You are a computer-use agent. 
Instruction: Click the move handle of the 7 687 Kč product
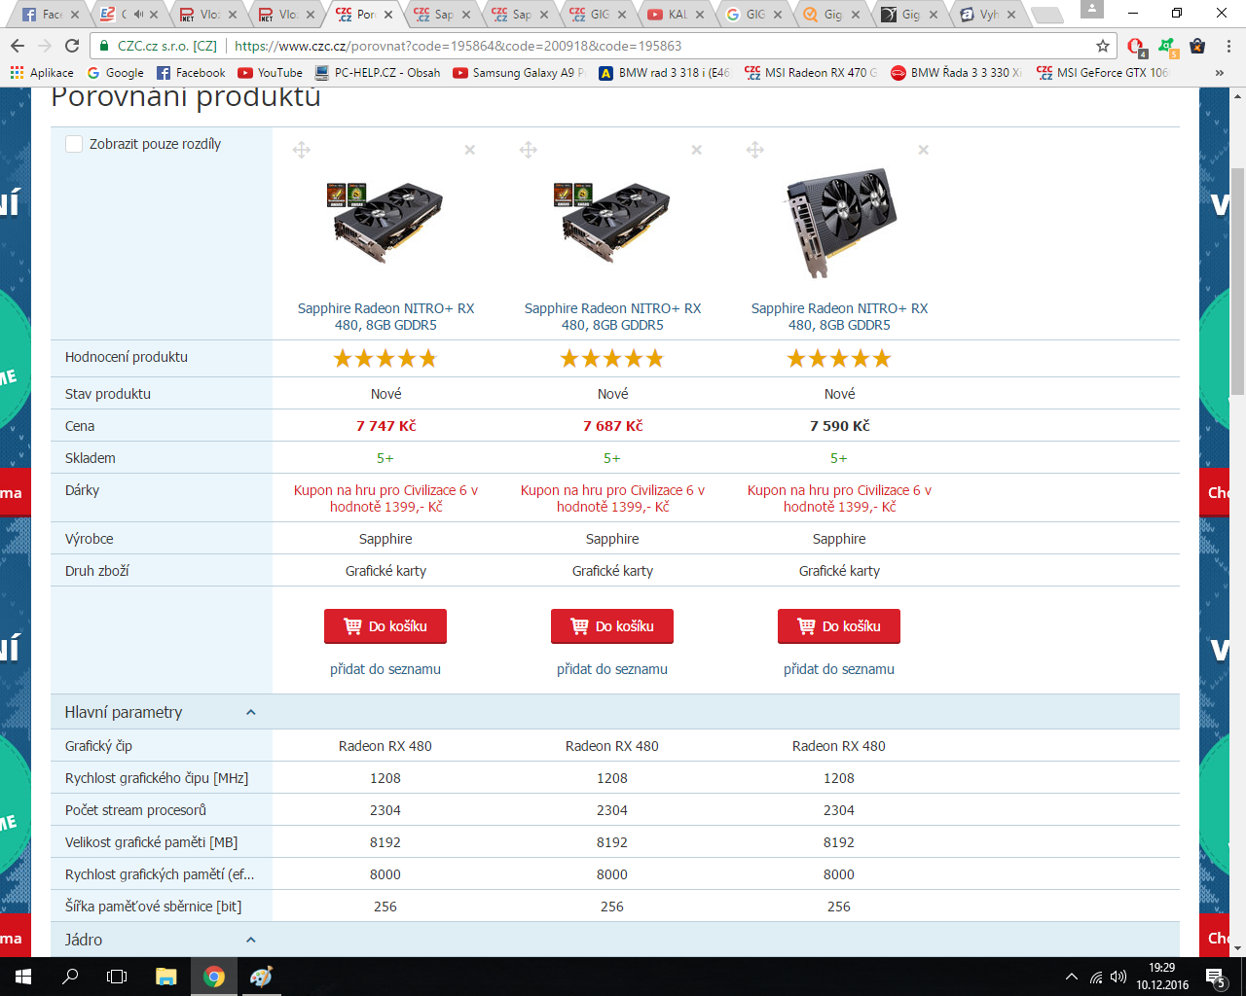click(x=529, y=150)
